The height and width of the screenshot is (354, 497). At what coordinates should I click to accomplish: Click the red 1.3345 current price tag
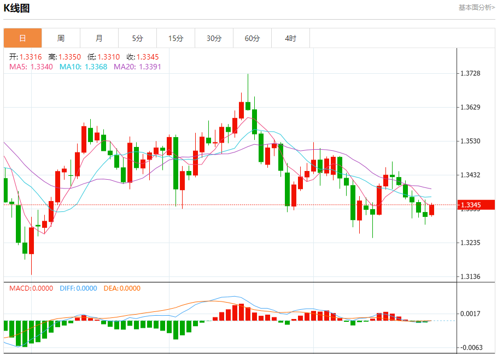click(476, 205)
